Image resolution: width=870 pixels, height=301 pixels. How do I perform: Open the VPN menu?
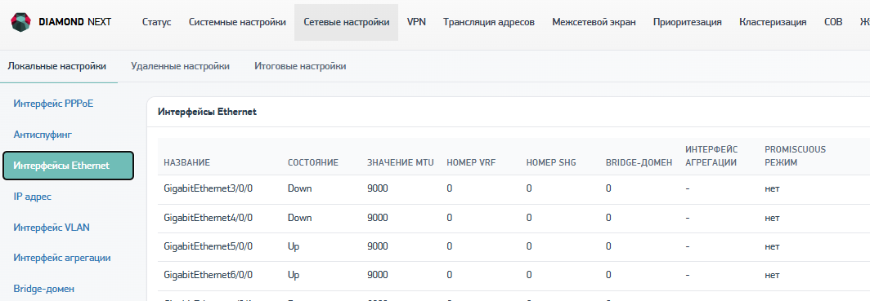(x=416, y=22)
